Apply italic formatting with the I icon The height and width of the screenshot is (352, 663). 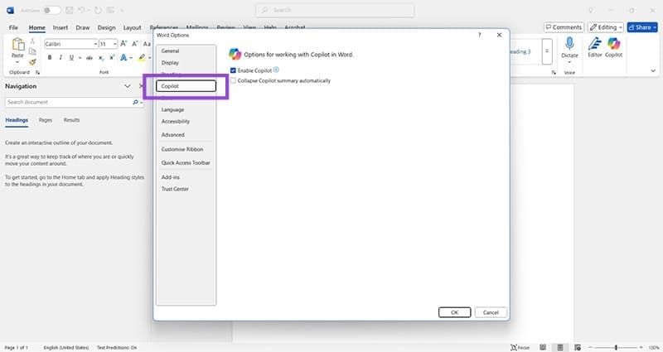(x=61, y=58)
